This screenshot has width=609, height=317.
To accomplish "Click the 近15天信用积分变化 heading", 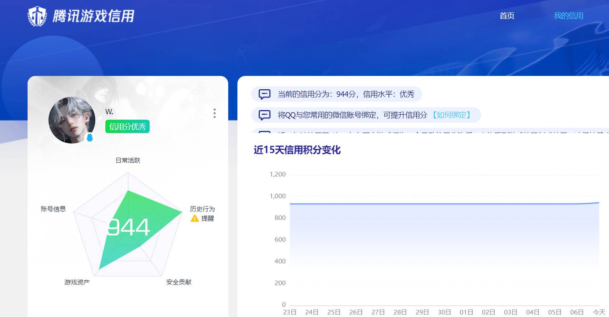I will pos(297,150).
